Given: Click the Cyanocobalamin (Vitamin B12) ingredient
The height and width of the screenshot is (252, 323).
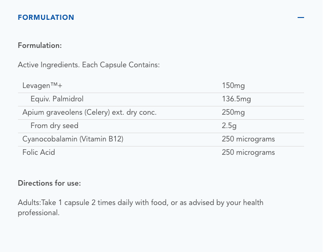Looking at the screenshot, I should tap(73, 139).
